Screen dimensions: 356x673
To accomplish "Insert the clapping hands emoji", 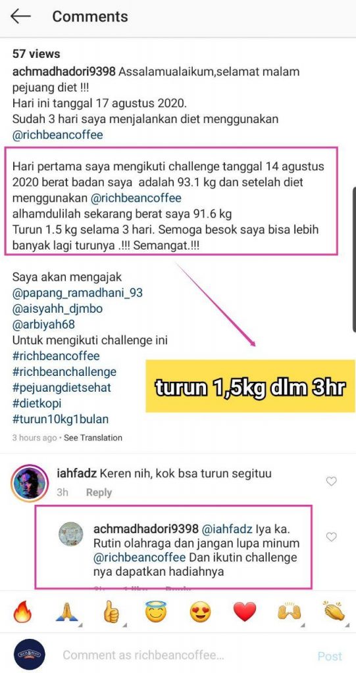I will pyautogui.click(x=334, y=611).
